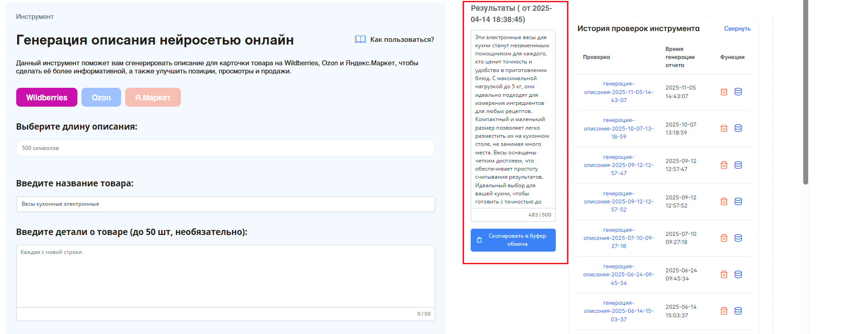Click the book icon beside 'Как пользоваться?'
Image resolution: width=864 pixels, height=334 pixels.
point(360,40)
